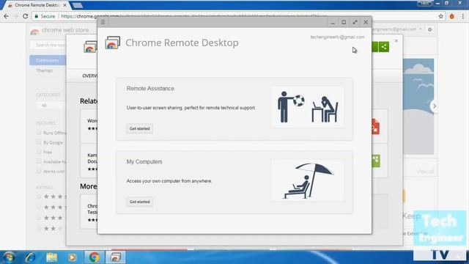Select the four-star rating filter
Screen dimensions: 469x264
(39, 207)
